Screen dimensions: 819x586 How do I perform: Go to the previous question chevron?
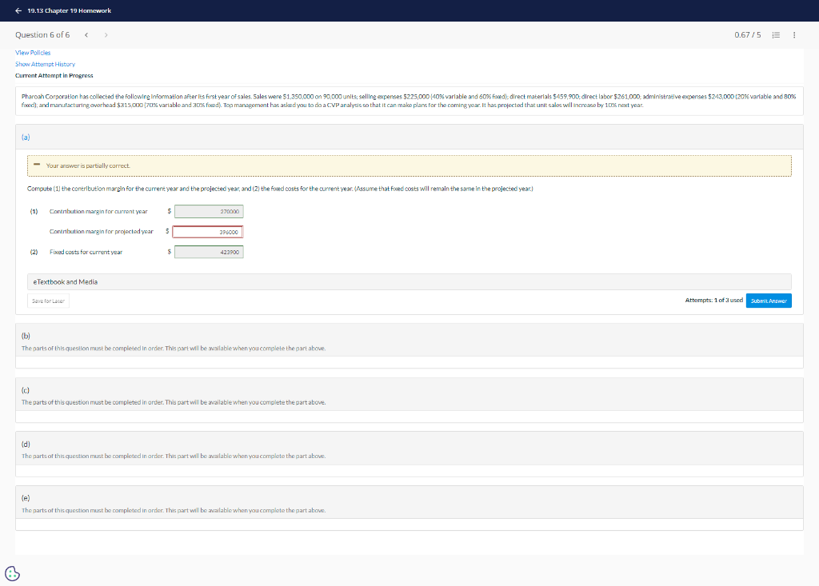[86, 35]
